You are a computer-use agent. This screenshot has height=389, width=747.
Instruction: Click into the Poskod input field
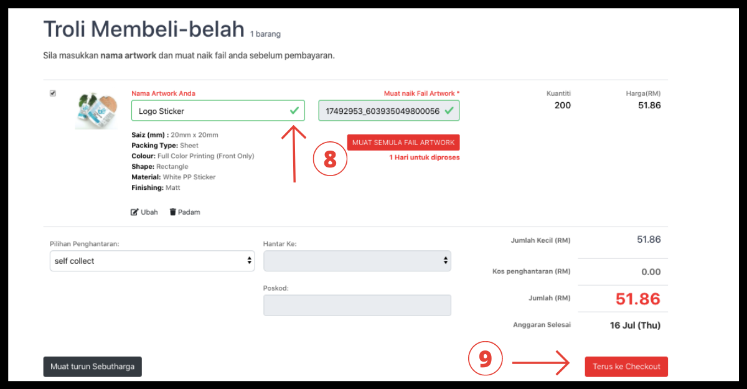pos(357,305)
